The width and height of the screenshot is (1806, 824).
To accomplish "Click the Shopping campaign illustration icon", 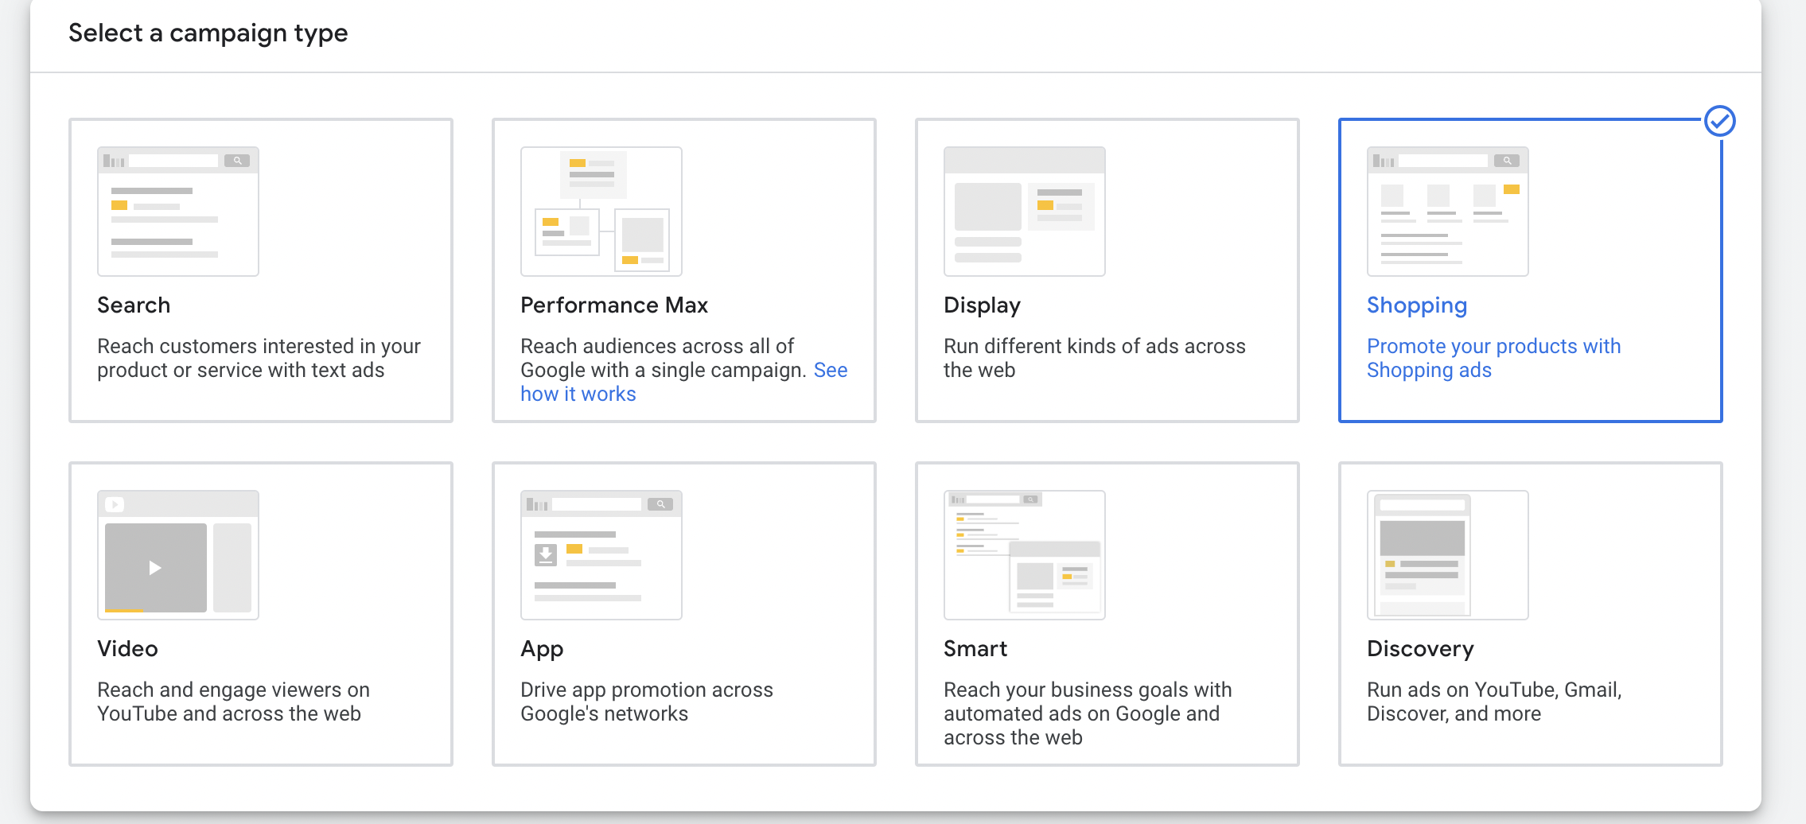I will pos(1448,212).
